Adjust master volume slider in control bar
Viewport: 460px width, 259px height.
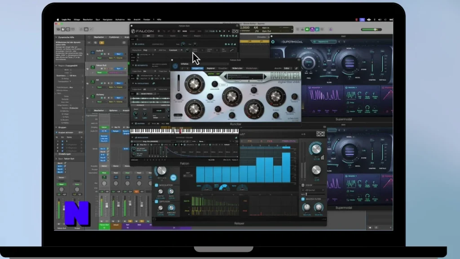372,29
